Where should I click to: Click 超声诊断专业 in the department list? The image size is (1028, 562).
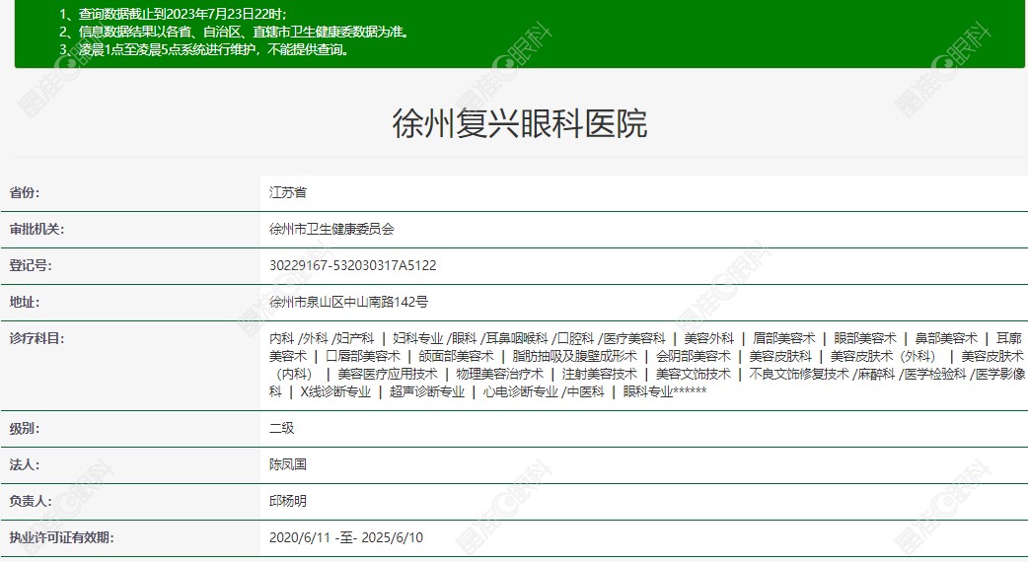(427, 391)
